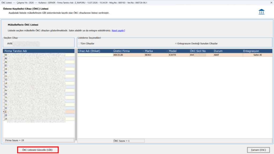Click the 'Durum' column header

228,51
